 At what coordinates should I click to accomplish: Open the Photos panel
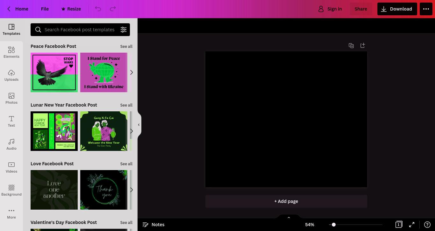pyautogui.click(x=11, y=99)
